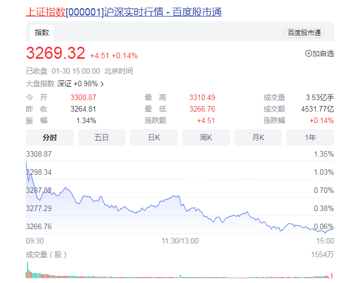Click current index price 3269.32
Screen dimensions: 350x283
click(x=56, y=53)
